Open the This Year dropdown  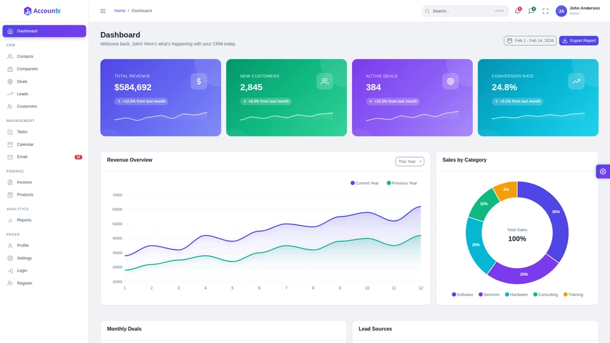[410, 161]
